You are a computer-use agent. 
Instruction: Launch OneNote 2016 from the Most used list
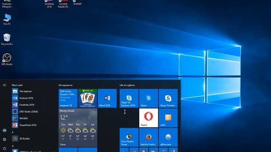point(33,105)
